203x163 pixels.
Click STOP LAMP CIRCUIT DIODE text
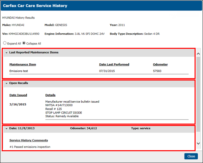point(64,112)
